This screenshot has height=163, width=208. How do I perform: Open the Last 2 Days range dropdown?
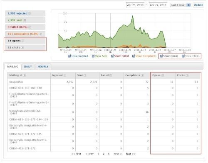180,5
